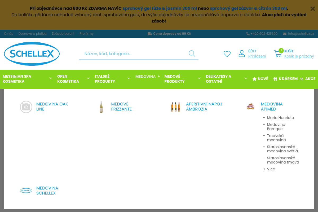Open Italské produkty menu
318x212 pixels.
click(x=105, y=79)
